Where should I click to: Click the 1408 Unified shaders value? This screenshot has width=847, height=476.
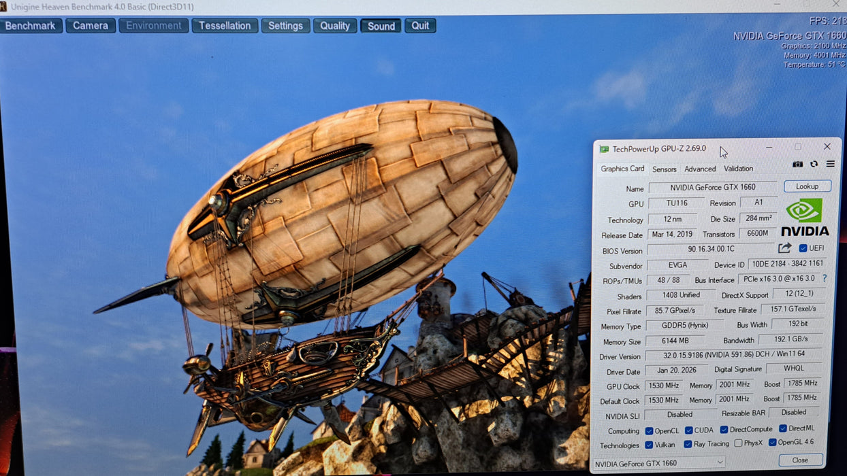(681, 295)
